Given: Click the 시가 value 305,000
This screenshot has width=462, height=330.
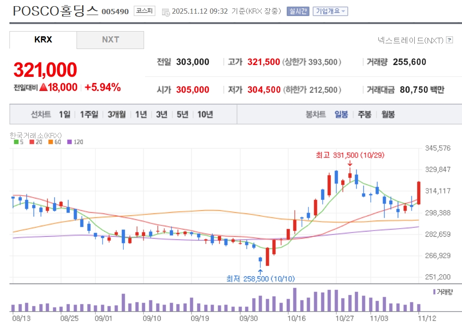Looking at the screenshot, I should click(x=193, y=90).
